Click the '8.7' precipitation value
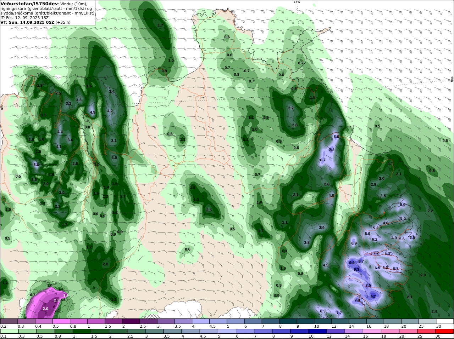 point(361,261)
